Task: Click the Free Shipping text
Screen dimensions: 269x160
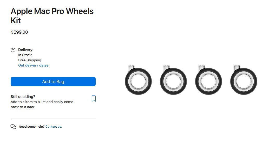Action: [30, 60]
